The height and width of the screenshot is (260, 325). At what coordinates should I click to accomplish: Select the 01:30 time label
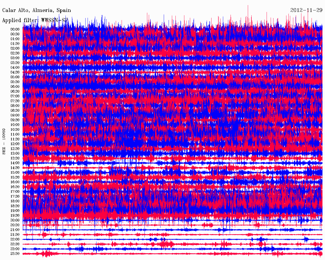pyautogui.click(x=15, y=44)
